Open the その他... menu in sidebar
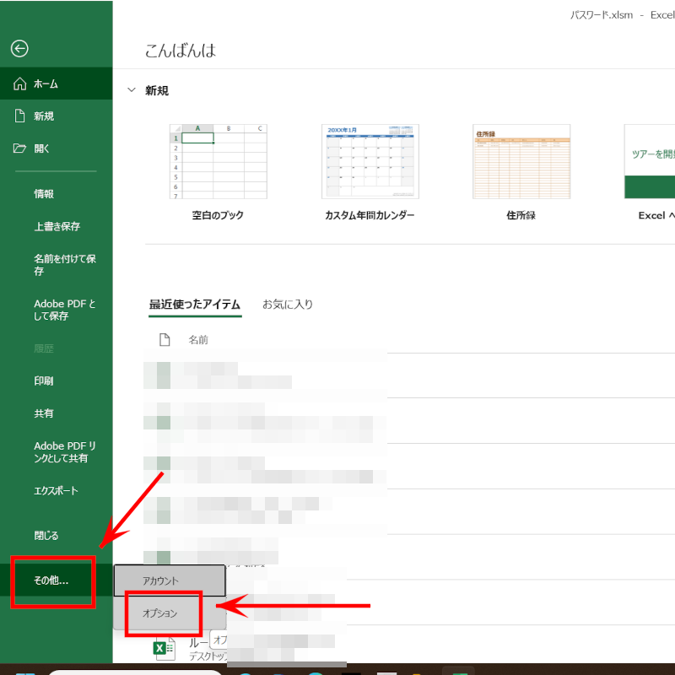This screenshot has width=675, height=675. 51,580
